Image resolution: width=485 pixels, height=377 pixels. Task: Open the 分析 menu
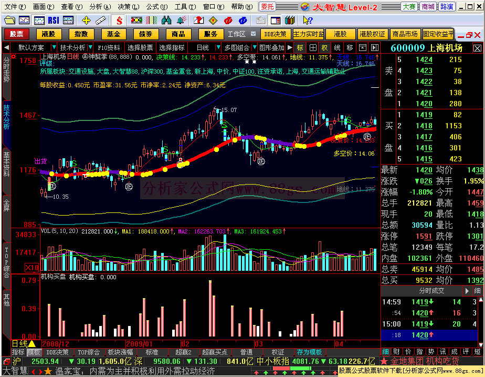100,7
